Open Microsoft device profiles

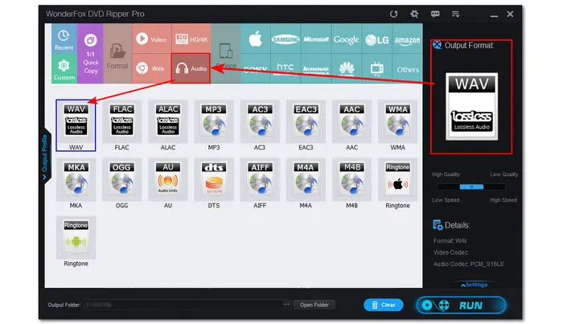[316, 39]
